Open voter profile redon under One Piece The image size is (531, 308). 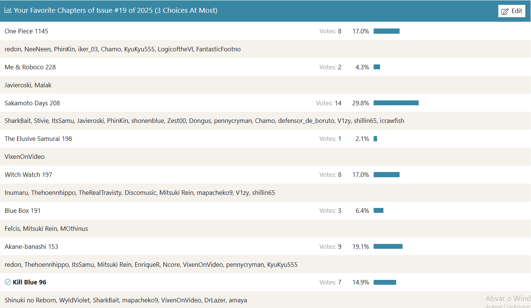point(13,49)
